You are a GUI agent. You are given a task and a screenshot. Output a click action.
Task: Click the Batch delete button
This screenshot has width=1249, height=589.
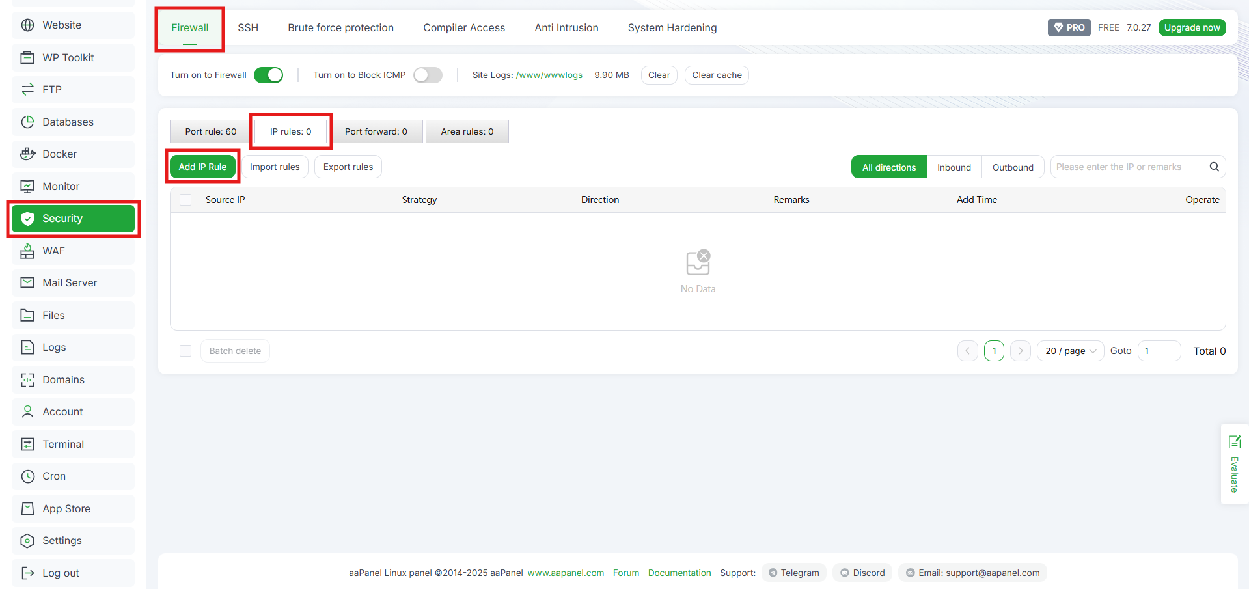(x=235, y=351)
